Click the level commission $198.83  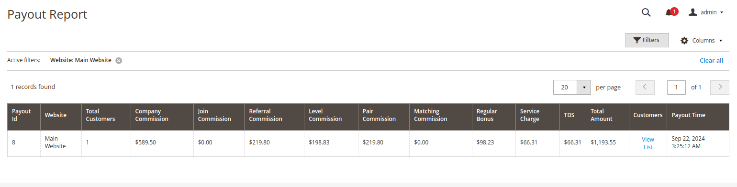(319, 143)
